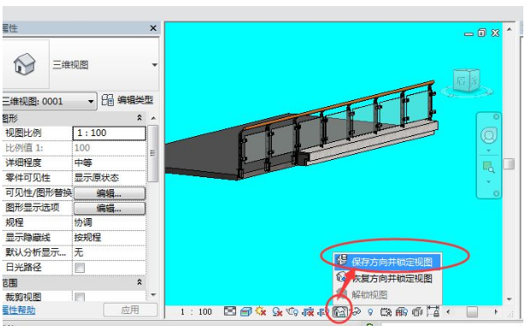Activate the Zoom Region tool on navigation bar

click(488, 167)
